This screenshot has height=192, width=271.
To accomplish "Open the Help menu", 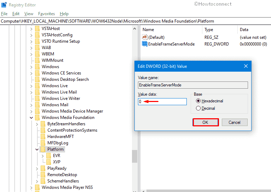I will coord(64,14).
